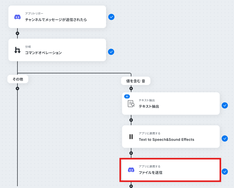Add step below the trigger card
Viewport: 234px width, 188px height.
[x=17, y=33]
